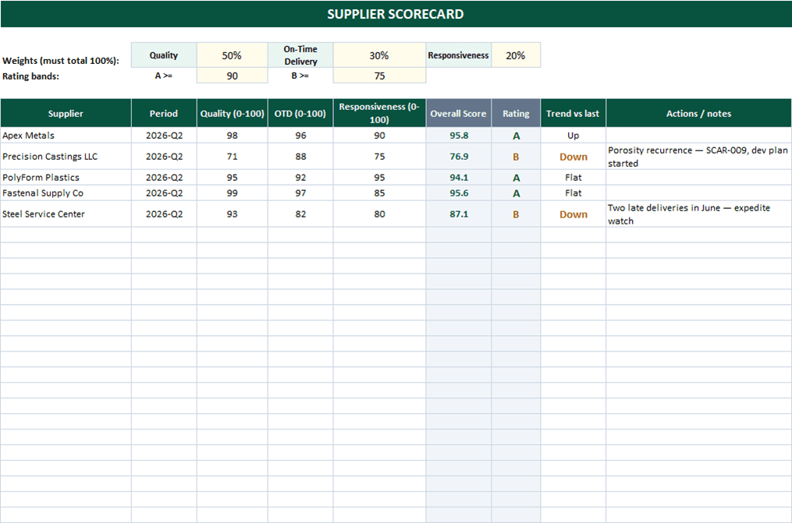Select Fastenal Supply Co overall score 95.6
Viewport: 792px width, 523px height.
pyautogui.click(x=458, y=193)
